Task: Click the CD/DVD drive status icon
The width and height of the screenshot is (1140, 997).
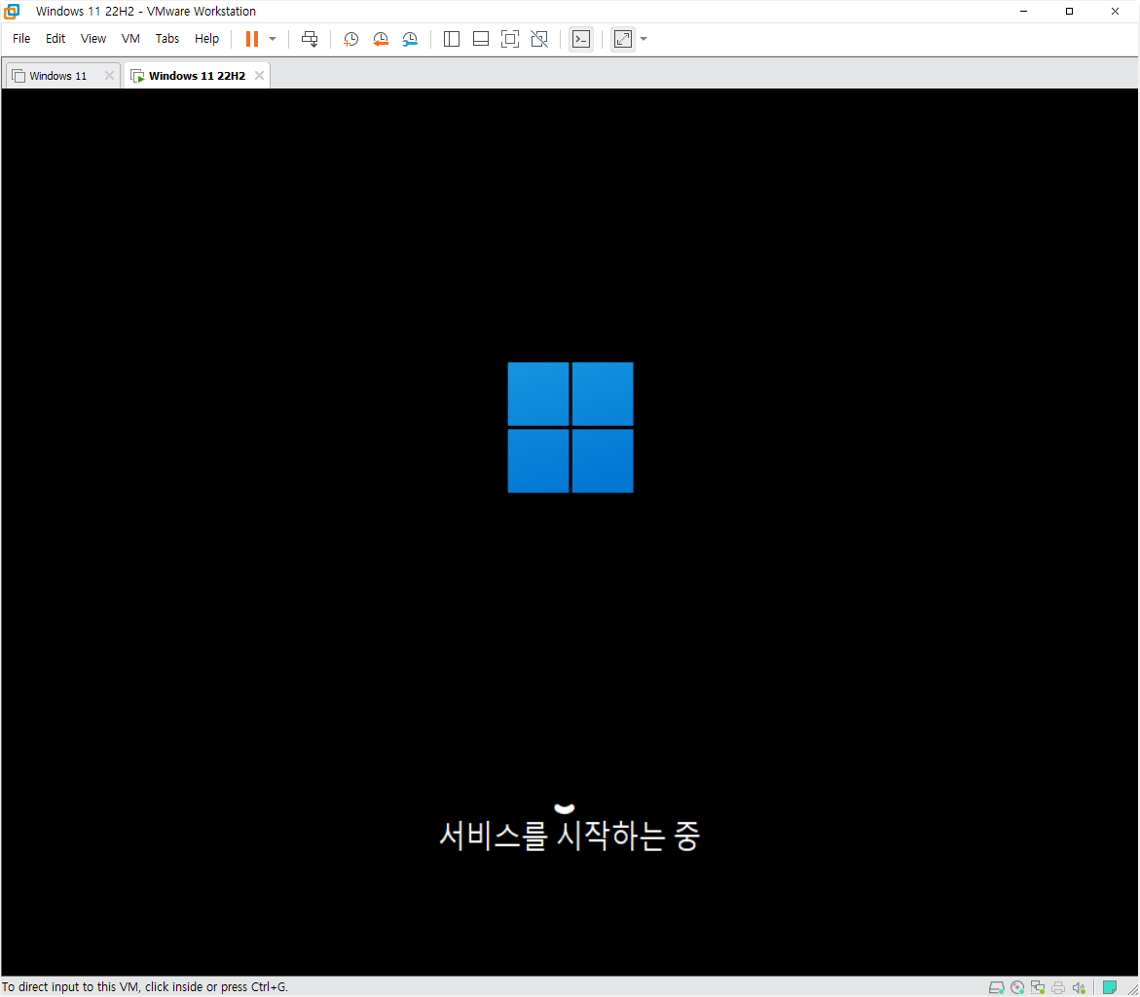Action: pyautogui.click(x=1017, y=987)
